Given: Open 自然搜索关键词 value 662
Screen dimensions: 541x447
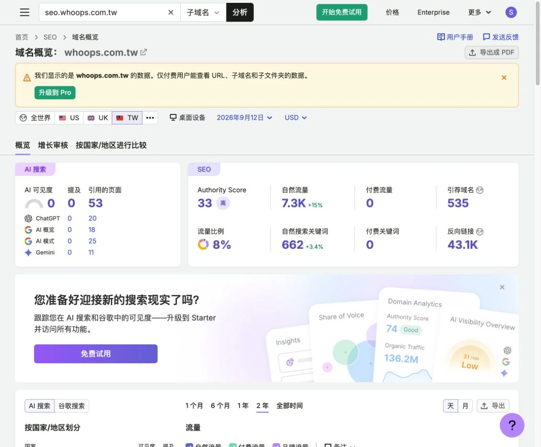Looking at the screenshot, I should pos(293,245).
